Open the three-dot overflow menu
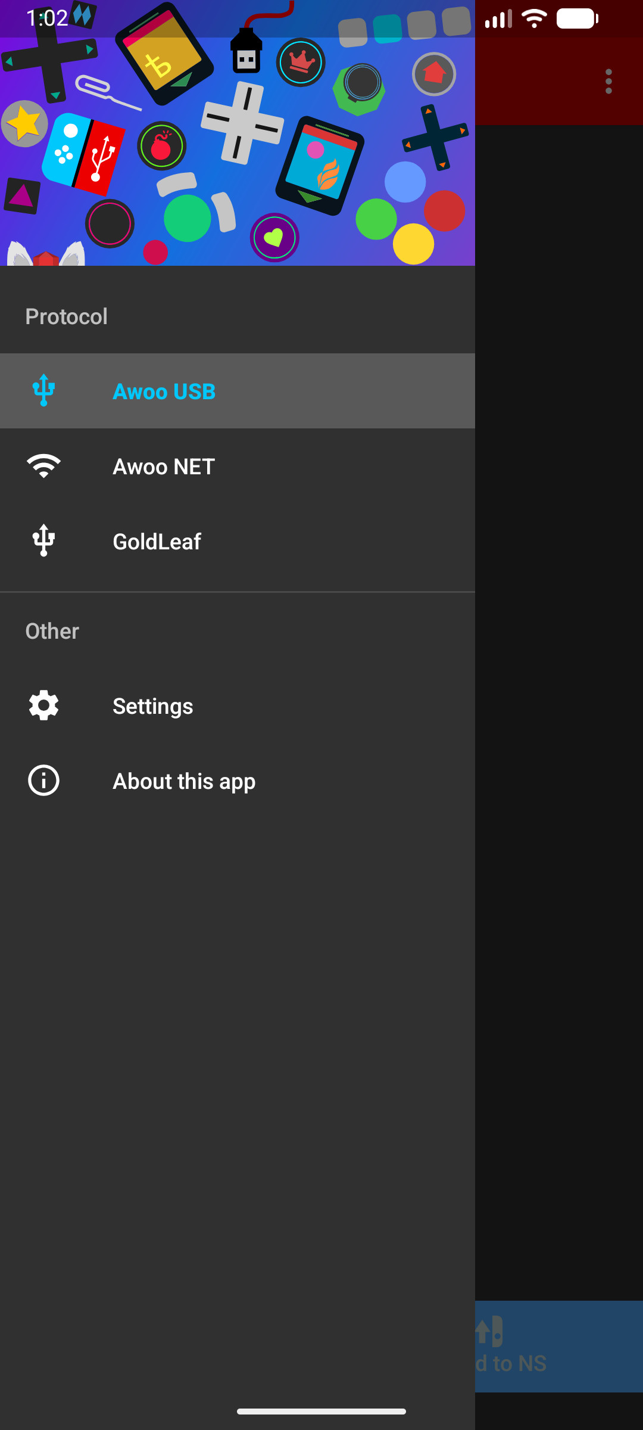 point(608,81)
